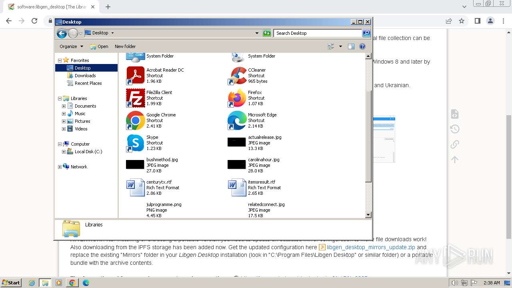
Task: Select the CCleaner shortcut icon
Action: pos(237,75)
